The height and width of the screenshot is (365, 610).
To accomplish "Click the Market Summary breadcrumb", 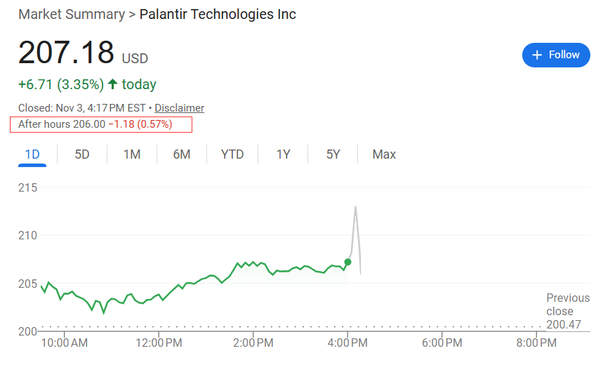I will [x=69, y=14].
